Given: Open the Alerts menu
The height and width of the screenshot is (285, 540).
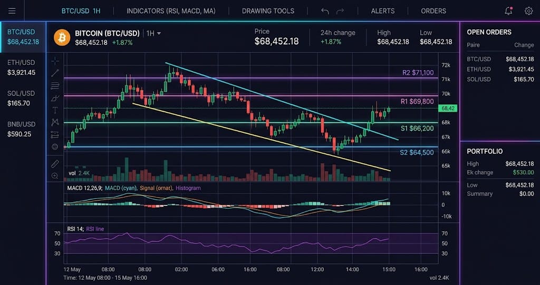Looking at the screenshot, I should 383,11.
